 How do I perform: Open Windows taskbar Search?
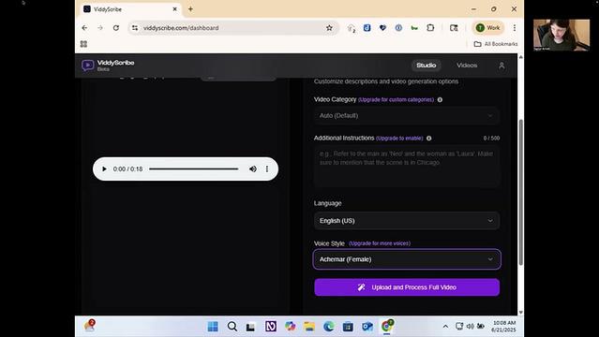click(232, 327)
